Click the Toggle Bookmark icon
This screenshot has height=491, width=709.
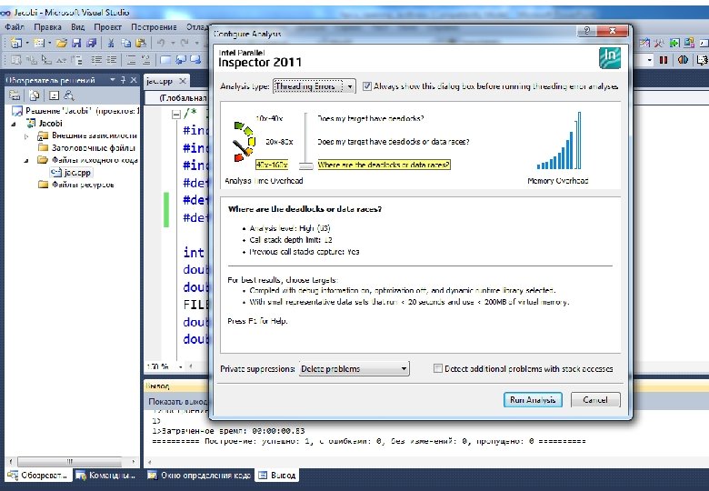coord(165,60)
